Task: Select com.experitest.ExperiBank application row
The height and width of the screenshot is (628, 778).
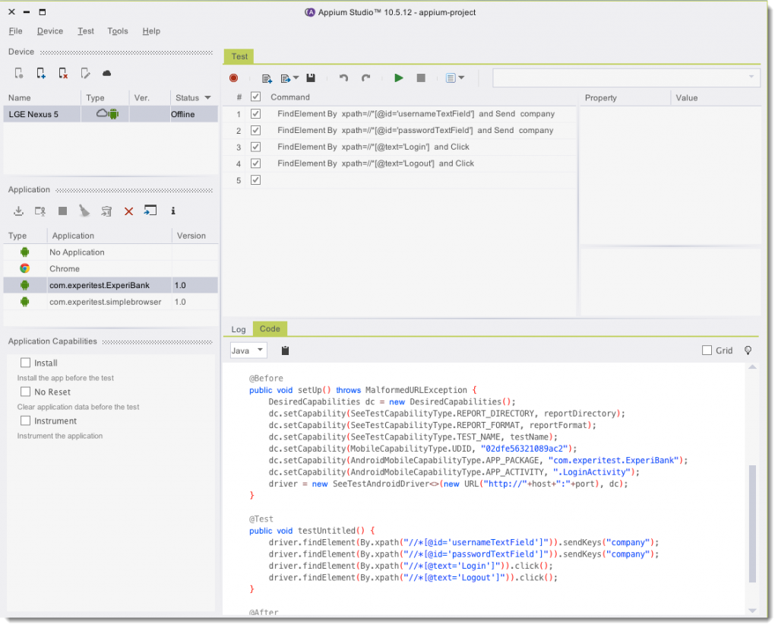Action: (x=111, y=285)
